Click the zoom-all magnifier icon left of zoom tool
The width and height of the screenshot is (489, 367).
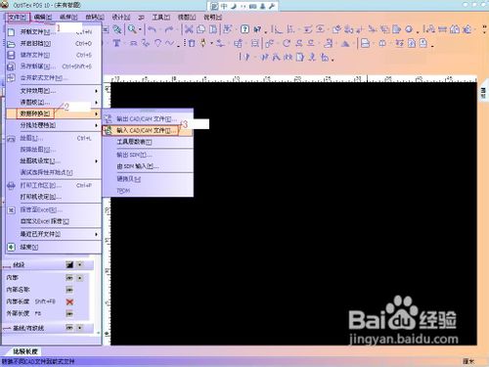tap(117, 29)
